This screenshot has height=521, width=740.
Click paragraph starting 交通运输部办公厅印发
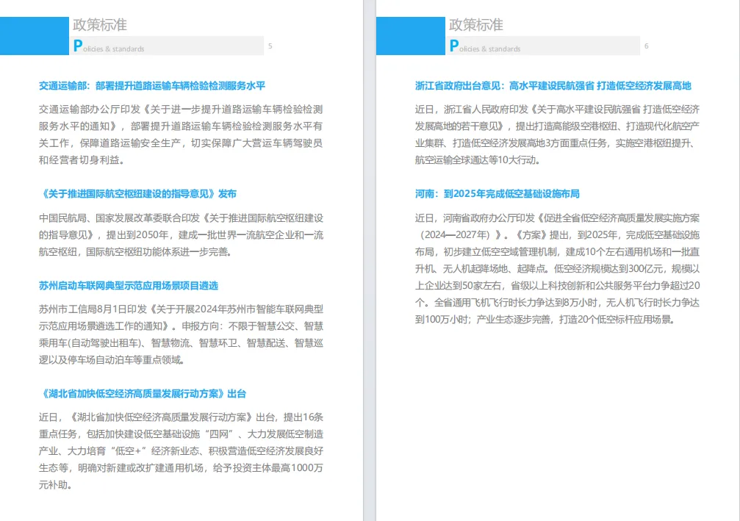coord(181,134)
